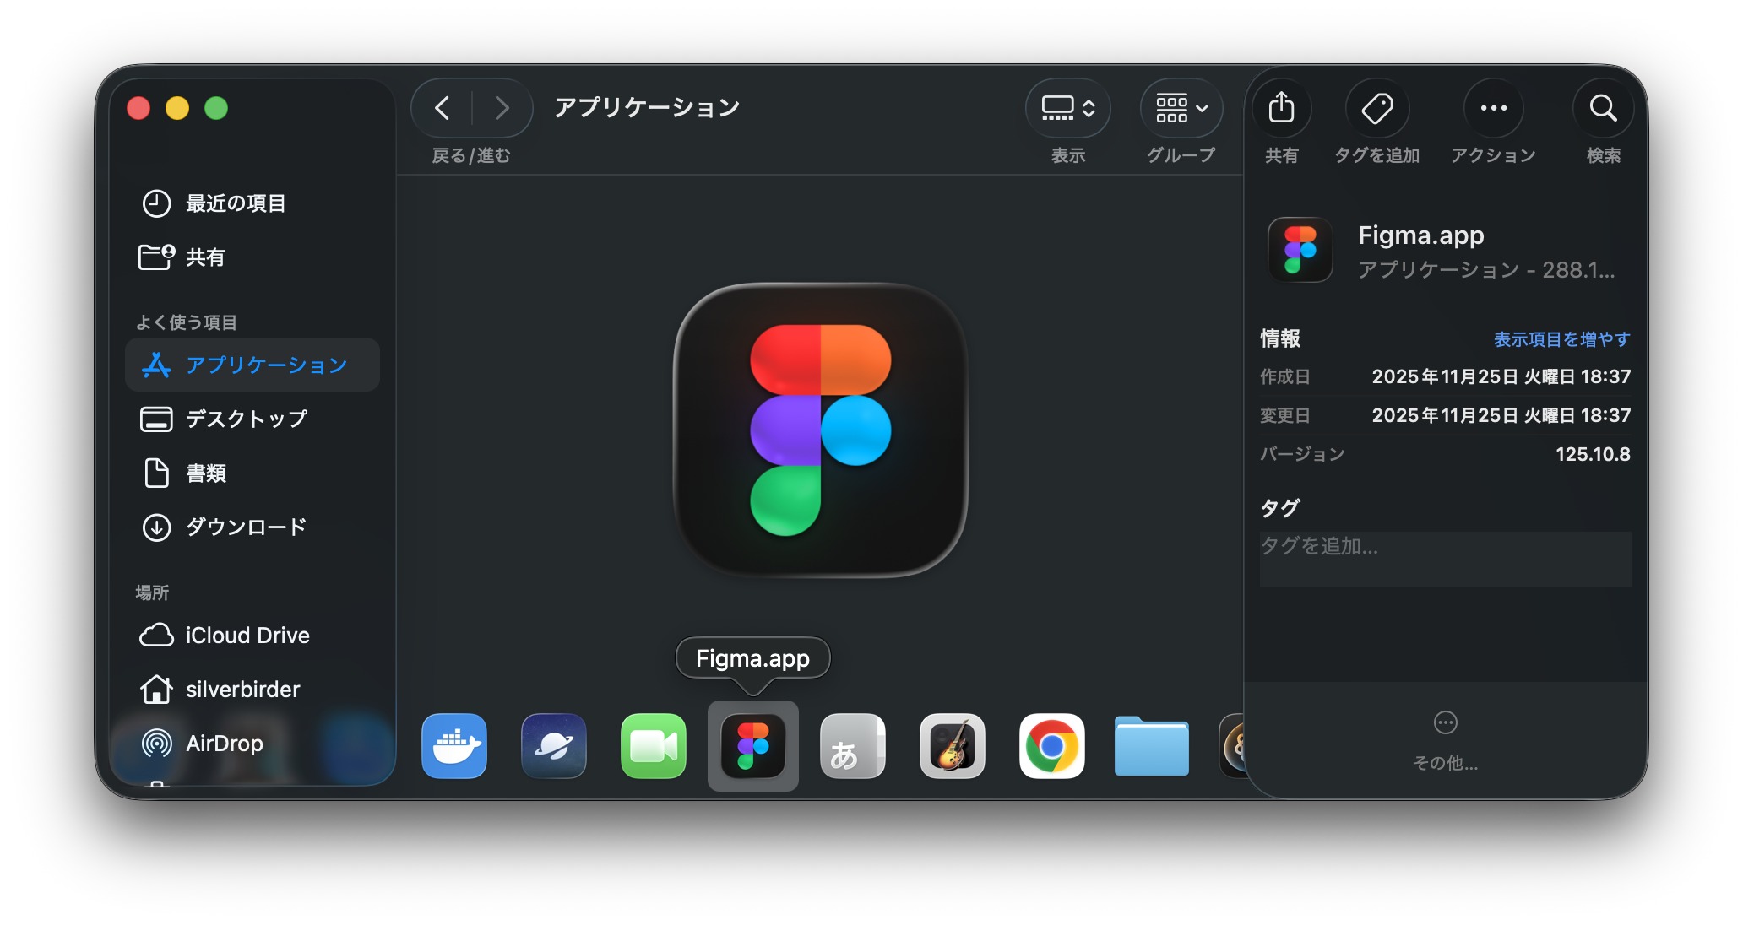Select デスクトップ in the sidebar
The image size is (1743, 925).
pyautogui.click(x=246, y=419)
